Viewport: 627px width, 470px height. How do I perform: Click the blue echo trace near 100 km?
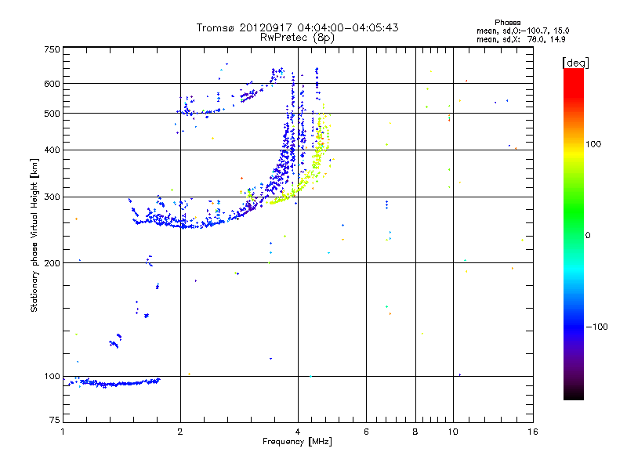click(x=114, y=383)
